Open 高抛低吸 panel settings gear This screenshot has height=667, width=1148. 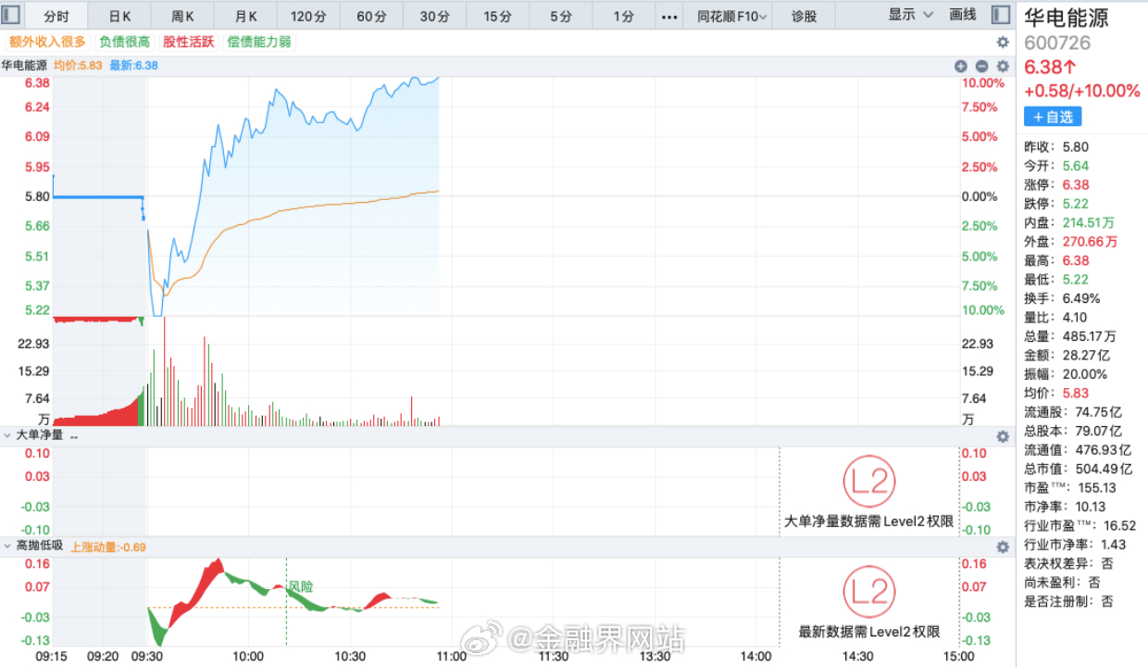click(1003, 547)
